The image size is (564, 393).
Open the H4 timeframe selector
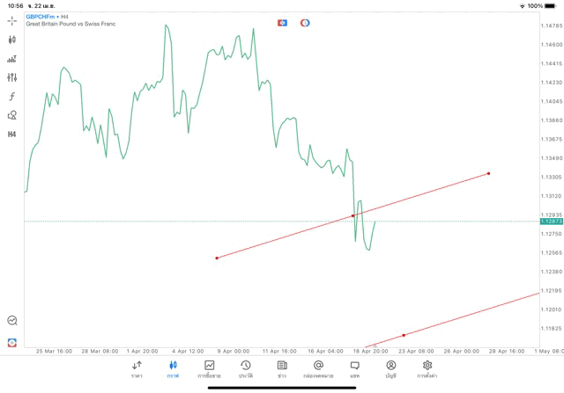(12, 135)
